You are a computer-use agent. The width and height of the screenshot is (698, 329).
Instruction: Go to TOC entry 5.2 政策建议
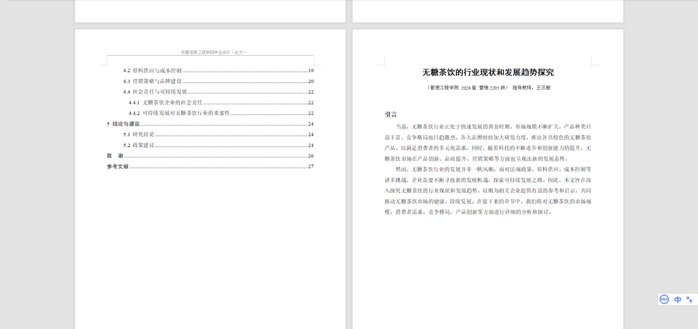219,145
